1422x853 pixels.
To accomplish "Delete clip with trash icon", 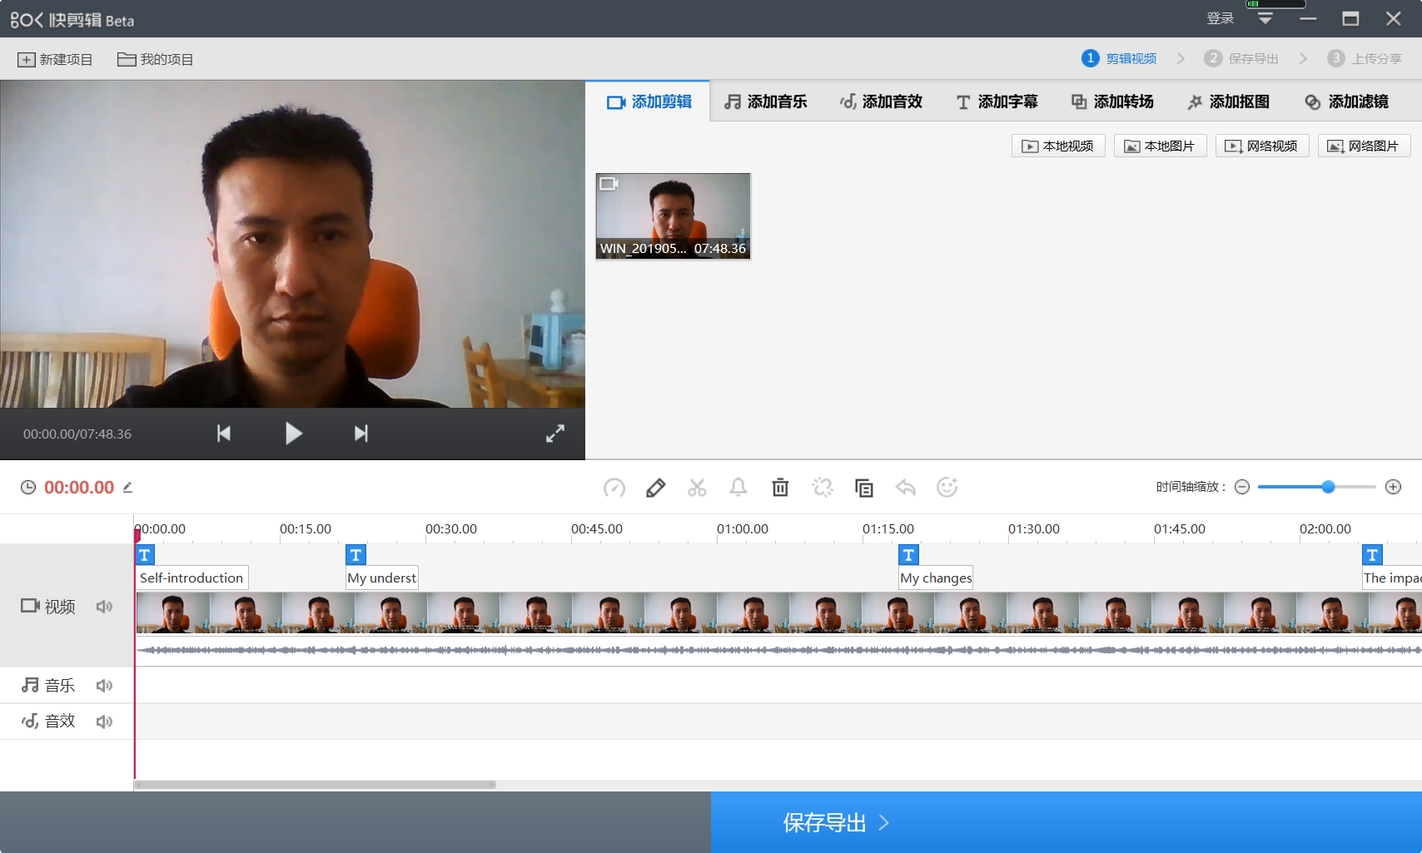I will (780, 488).
